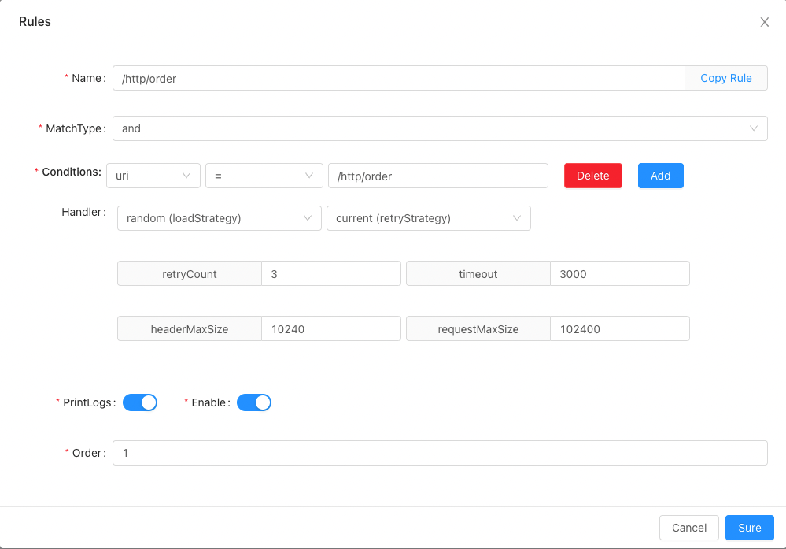Screen dimensions: 786x549
Task: Expand the 'uri' condition type dropdown
Action: pyautogui.click(x=153, y=176)
